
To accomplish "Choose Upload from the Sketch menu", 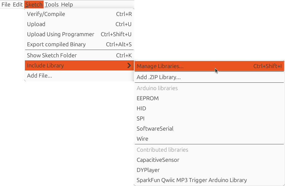I will tap(36, 24).
